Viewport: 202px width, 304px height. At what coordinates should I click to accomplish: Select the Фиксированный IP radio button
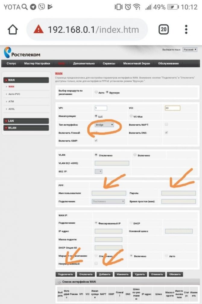[x=96, y=223]
